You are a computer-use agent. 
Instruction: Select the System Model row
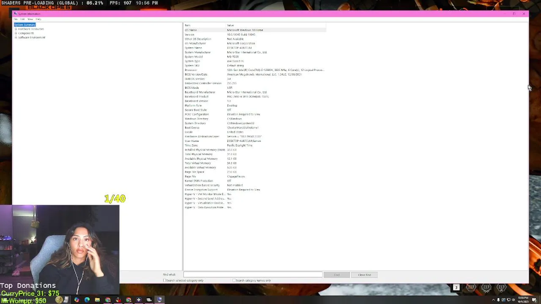[255, 57]
